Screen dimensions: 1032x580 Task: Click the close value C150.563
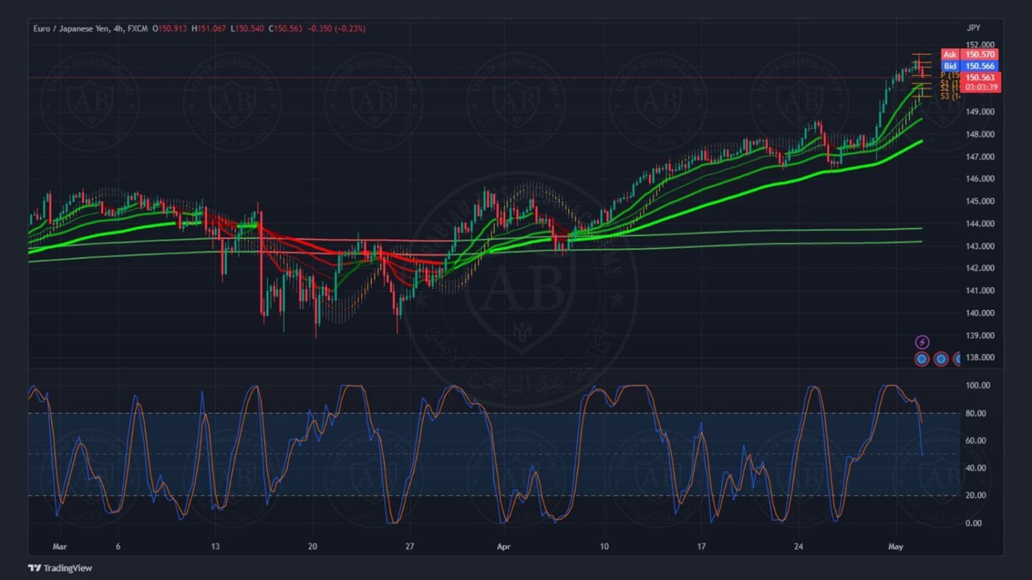[x=286, y=29]
